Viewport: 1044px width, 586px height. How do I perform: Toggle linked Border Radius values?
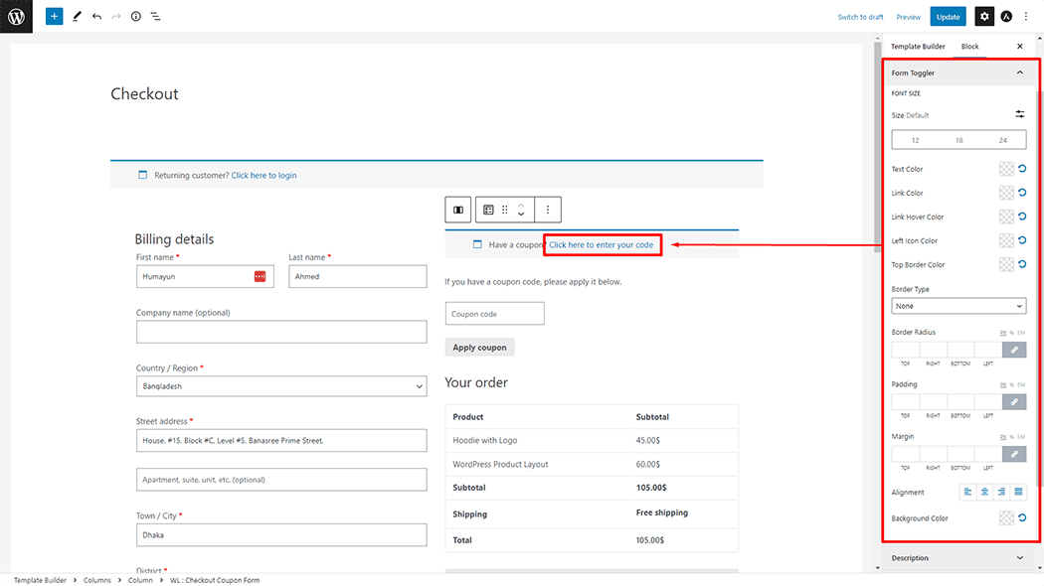(1014, 350)
